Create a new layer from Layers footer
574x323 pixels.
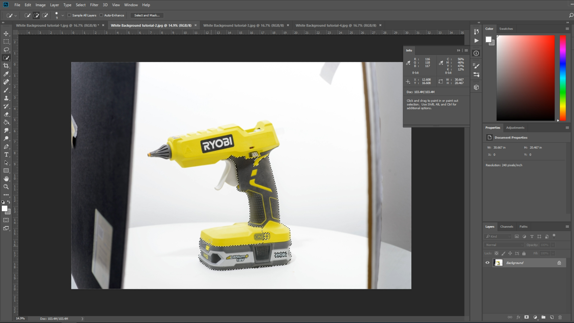tap(552, 317)
